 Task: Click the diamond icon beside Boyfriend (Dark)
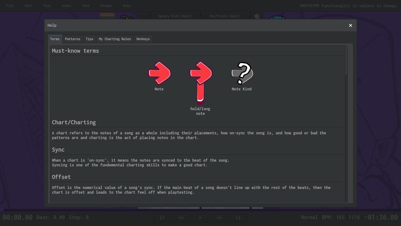pos(257,16)
